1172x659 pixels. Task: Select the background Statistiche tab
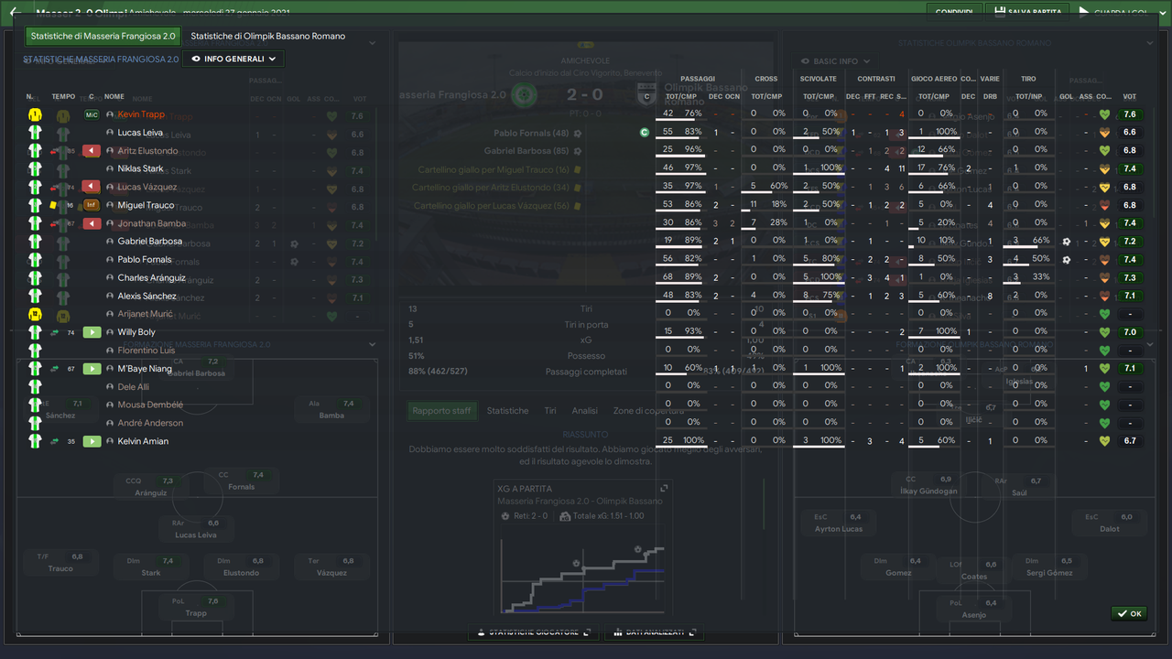(507, 411)
